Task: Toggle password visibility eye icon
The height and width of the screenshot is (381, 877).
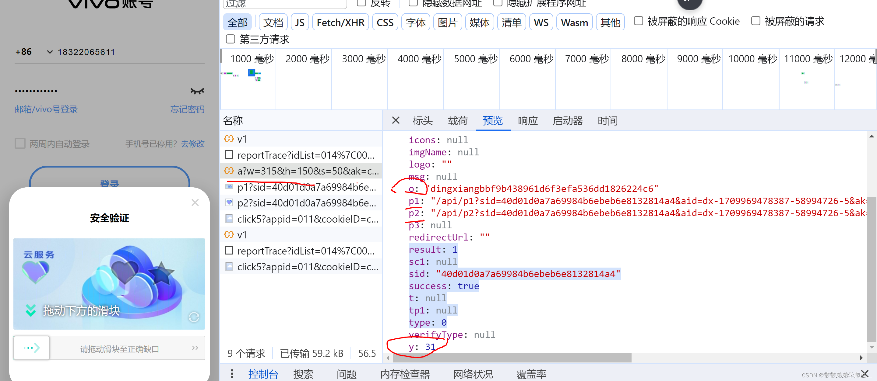Action: [x=197, y=91]
